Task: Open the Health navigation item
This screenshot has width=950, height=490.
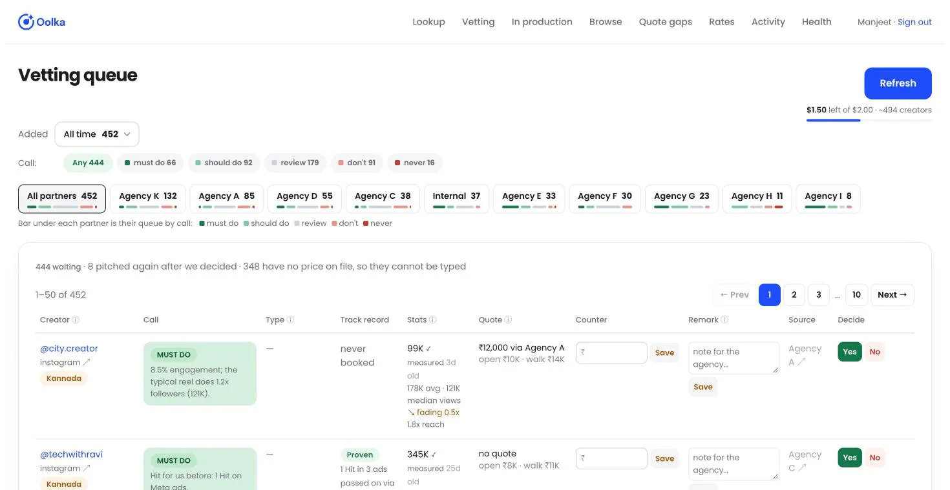Action: pyautogui.click(x=817, y=22)
